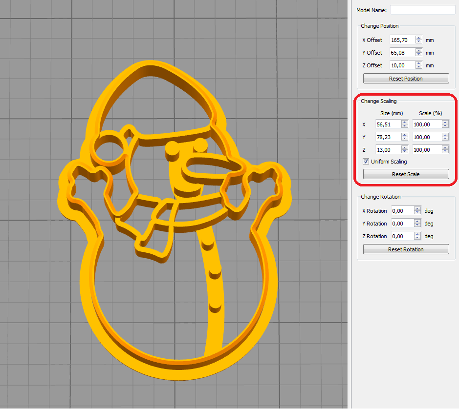Increase Z size with the up arrow
The width and height of the screenshot is (459, 409).
point(405,147)
